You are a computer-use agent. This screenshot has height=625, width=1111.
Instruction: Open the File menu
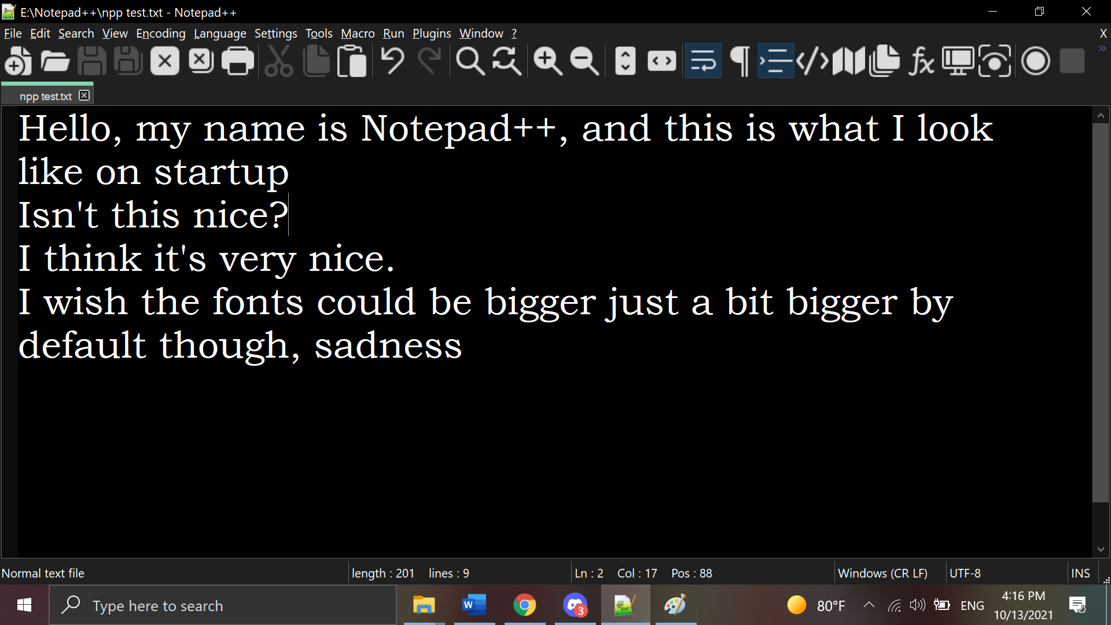(x=13, y=34)
